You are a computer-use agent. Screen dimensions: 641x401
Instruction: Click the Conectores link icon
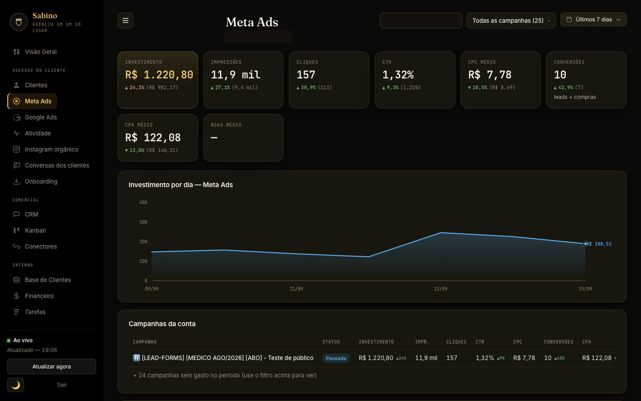pyautogui.click(x=16, y=246)
